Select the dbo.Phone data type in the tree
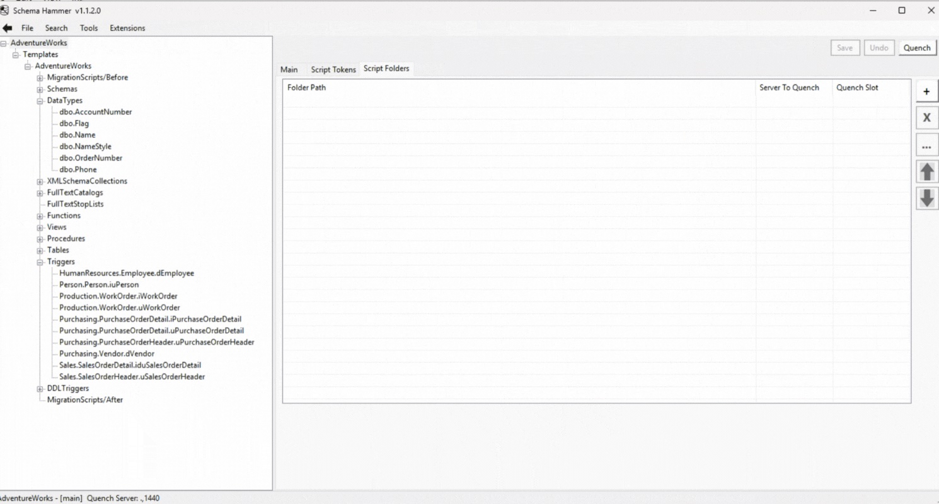The image size is (939, 504). point(77,169)
